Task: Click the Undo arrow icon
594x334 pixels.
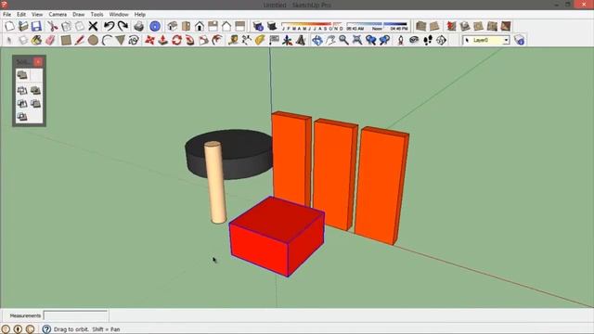Action: click(x=110, y=26)
